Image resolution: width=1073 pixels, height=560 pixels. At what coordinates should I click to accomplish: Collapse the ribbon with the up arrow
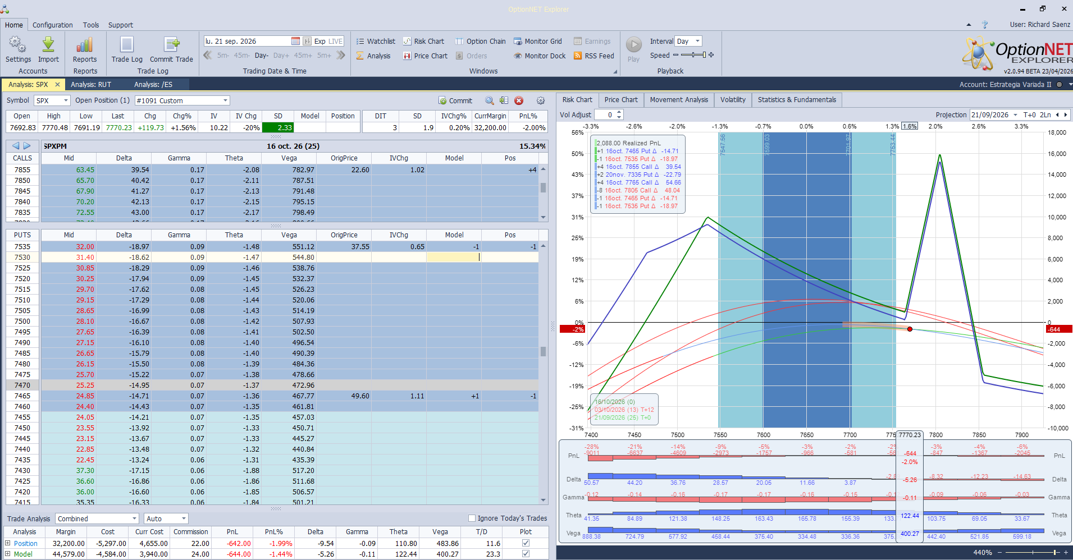click(969, 25)
